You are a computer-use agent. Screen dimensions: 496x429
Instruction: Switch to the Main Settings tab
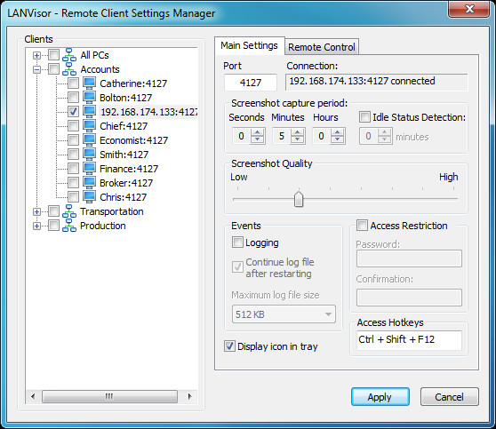(249, 46)
